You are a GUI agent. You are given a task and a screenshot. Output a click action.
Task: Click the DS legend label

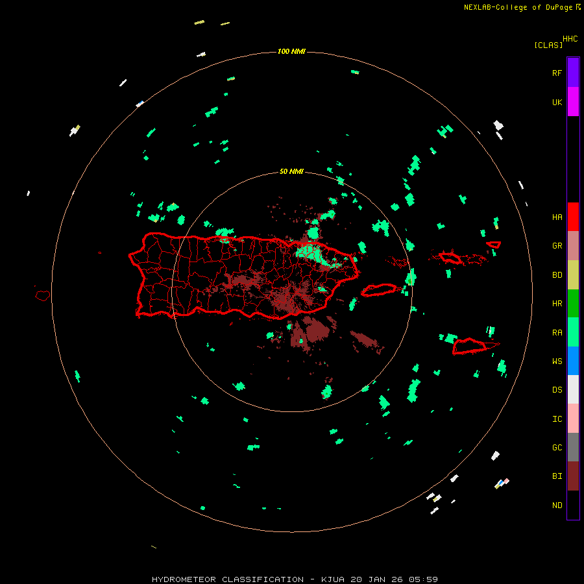[557, 390]
